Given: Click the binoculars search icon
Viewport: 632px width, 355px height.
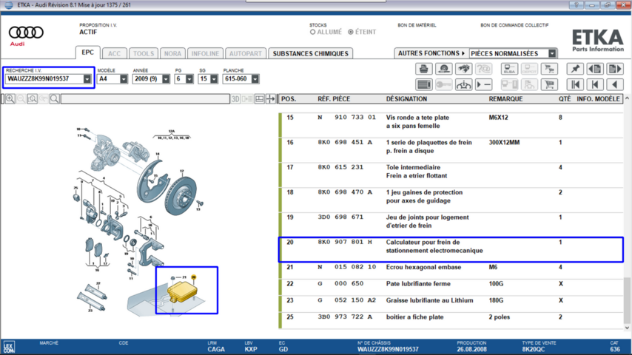Looking at the screenshot, I should [463, 69].
